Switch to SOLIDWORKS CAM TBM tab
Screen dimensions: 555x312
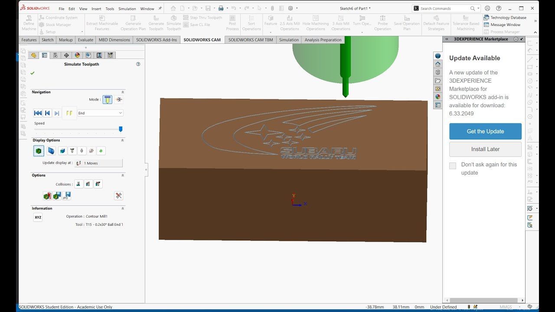251,40
